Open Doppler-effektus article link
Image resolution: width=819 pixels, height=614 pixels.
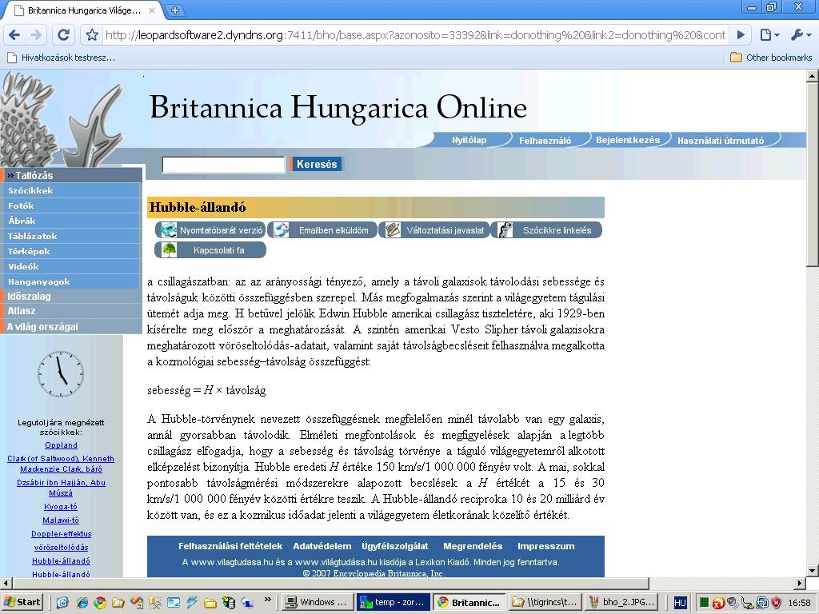point(61,533)
